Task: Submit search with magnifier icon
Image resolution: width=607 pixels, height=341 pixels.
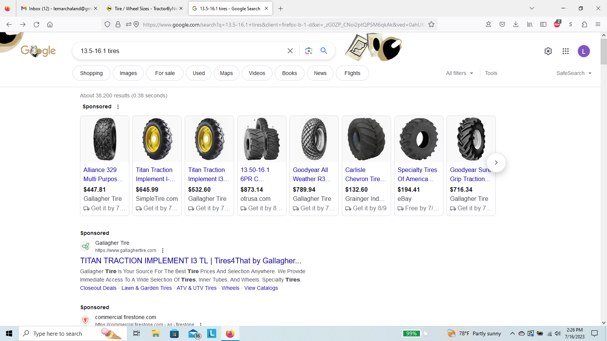Action: click(324, 50)
